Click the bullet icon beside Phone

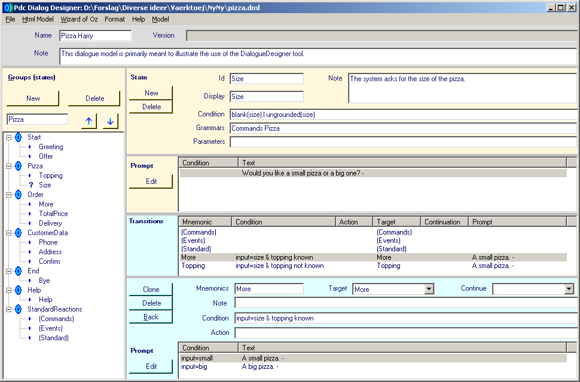click(30, 242)
